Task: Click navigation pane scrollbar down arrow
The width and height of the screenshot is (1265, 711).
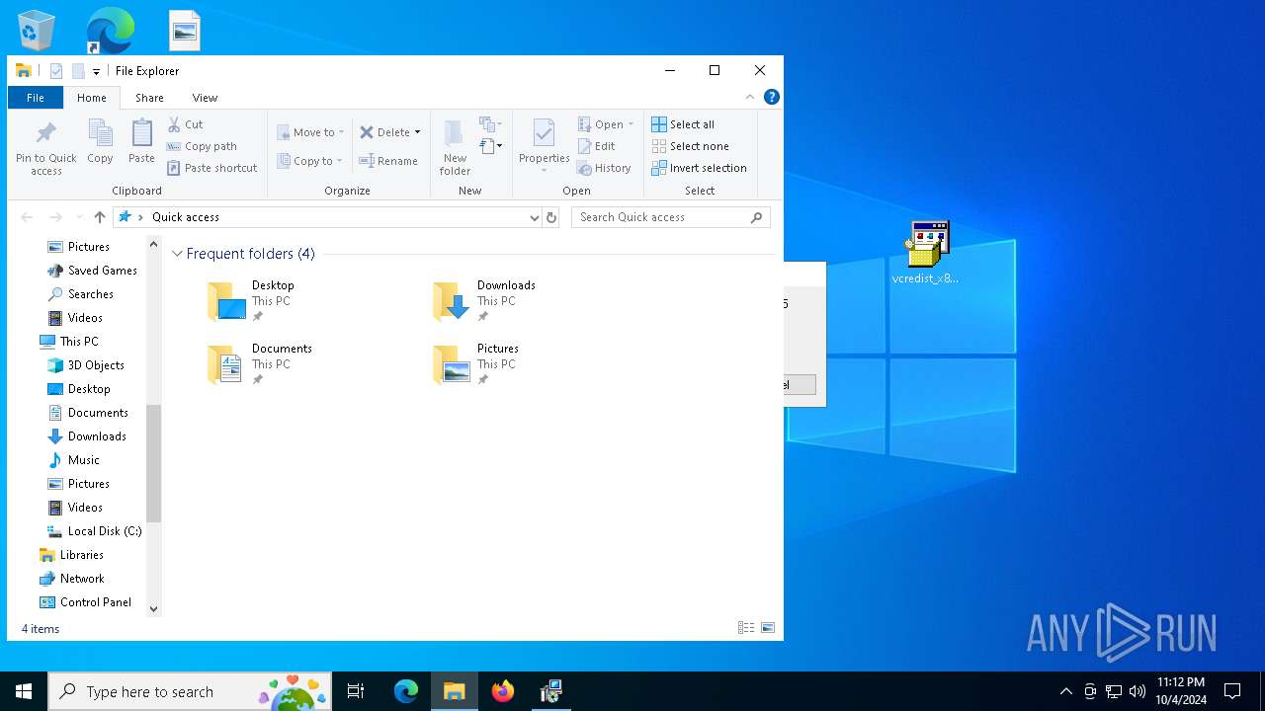Action: [153, 608]
